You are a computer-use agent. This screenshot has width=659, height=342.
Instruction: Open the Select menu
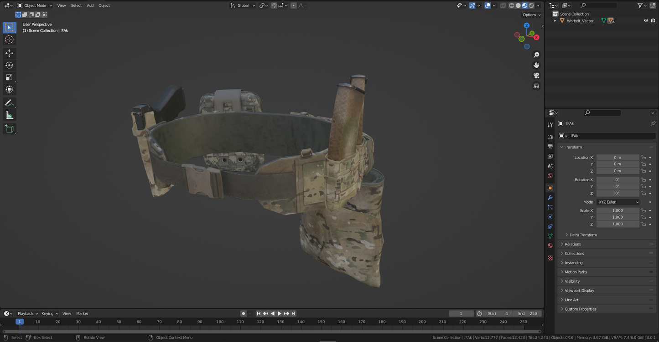click(76, 5)
